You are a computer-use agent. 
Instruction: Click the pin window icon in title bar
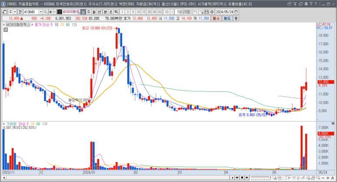[306, 4]
